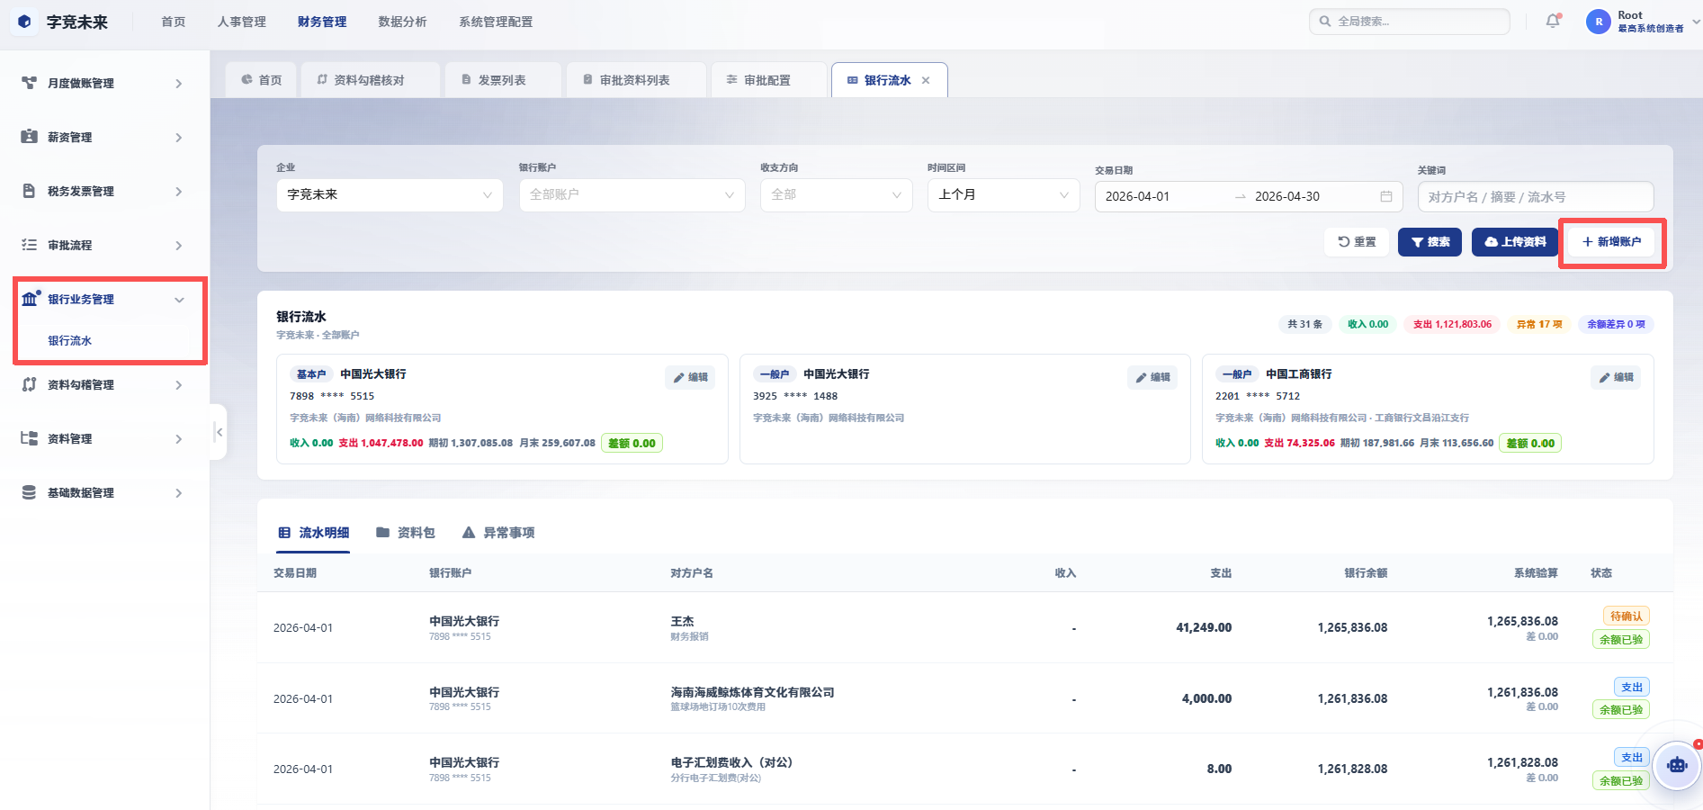Click the 资料勾稽管理 sidebar icon
Screen dimensions: 1703x810
(29, 384)
